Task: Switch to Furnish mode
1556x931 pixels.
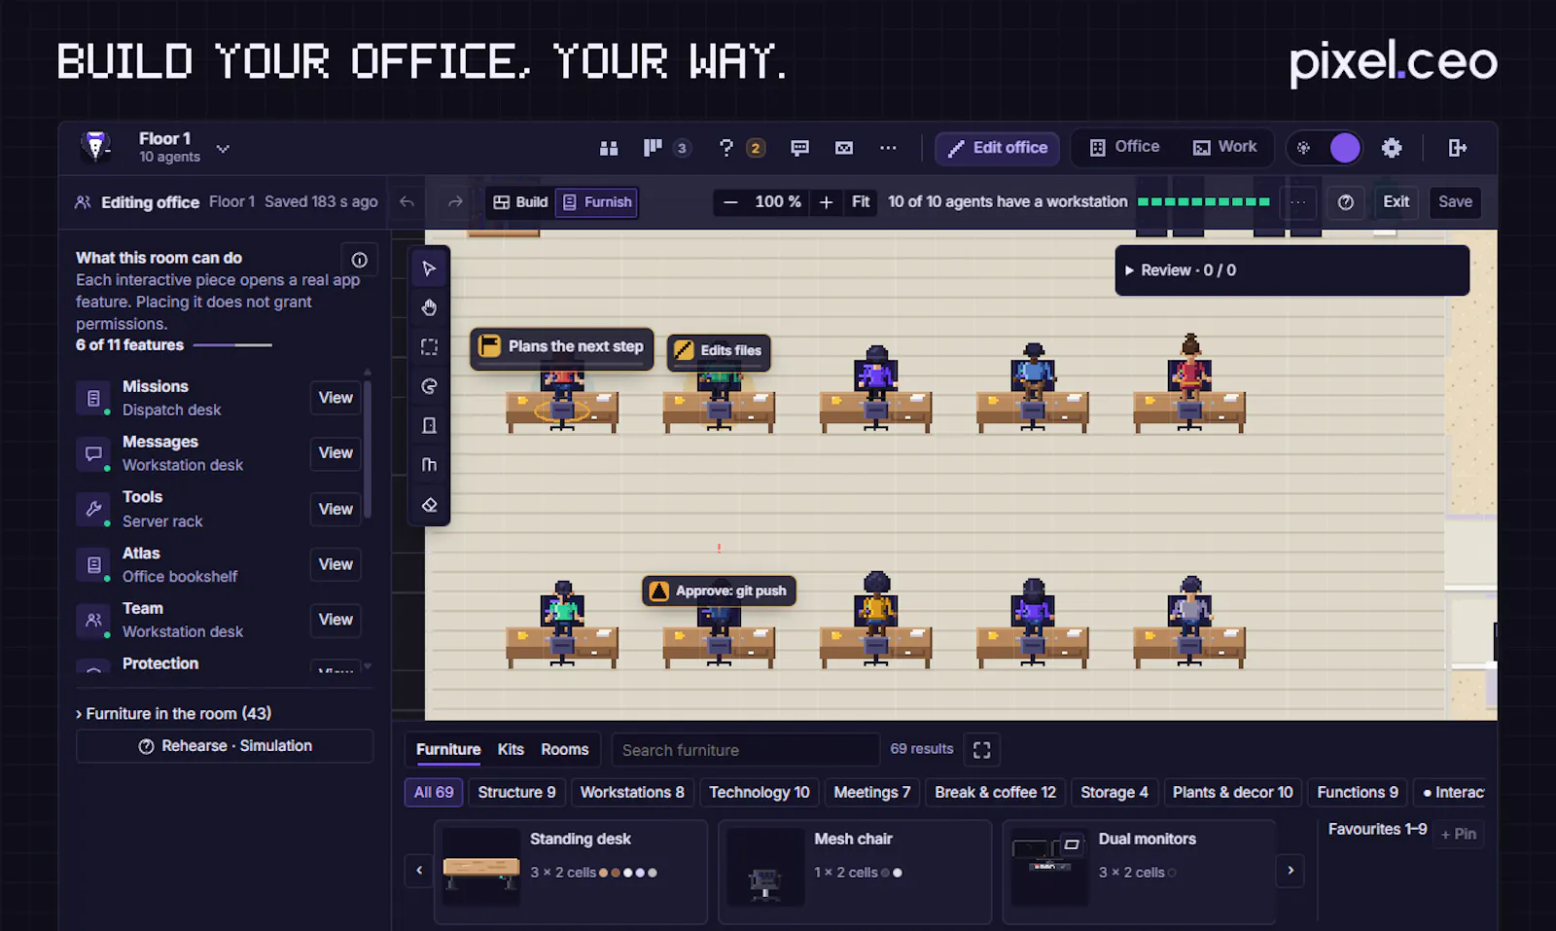Action: (597, 202)
